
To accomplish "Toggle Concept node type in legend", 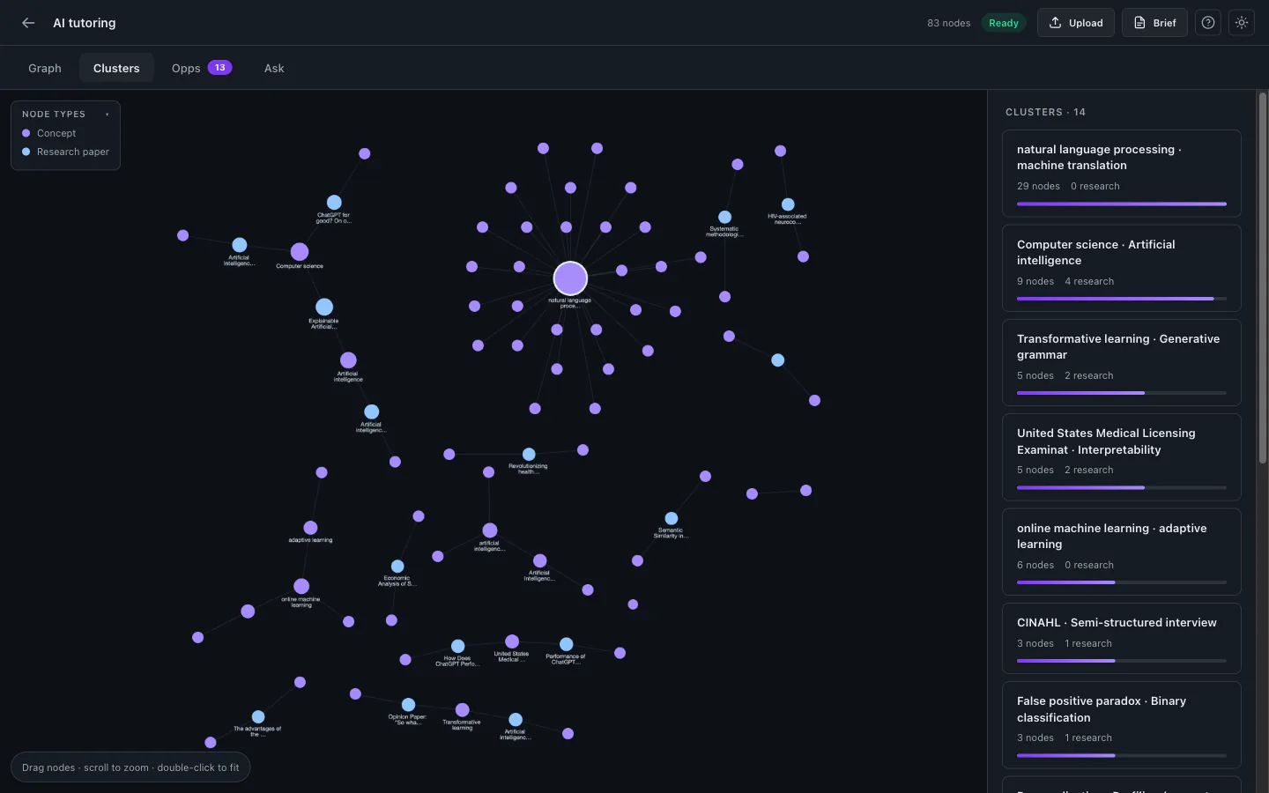I will point(49,133).
